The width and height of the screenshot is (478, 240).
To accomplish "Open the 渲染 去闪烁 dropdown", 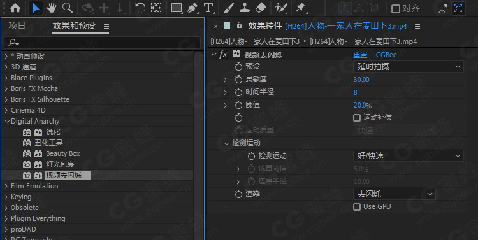I will click(395, 194).
